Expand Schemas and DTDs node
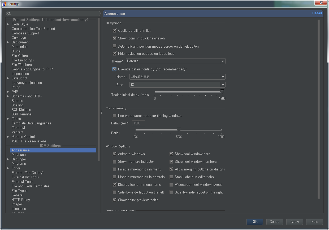The height and width of the screenshot is (230, 329). [x=8, y=96]
